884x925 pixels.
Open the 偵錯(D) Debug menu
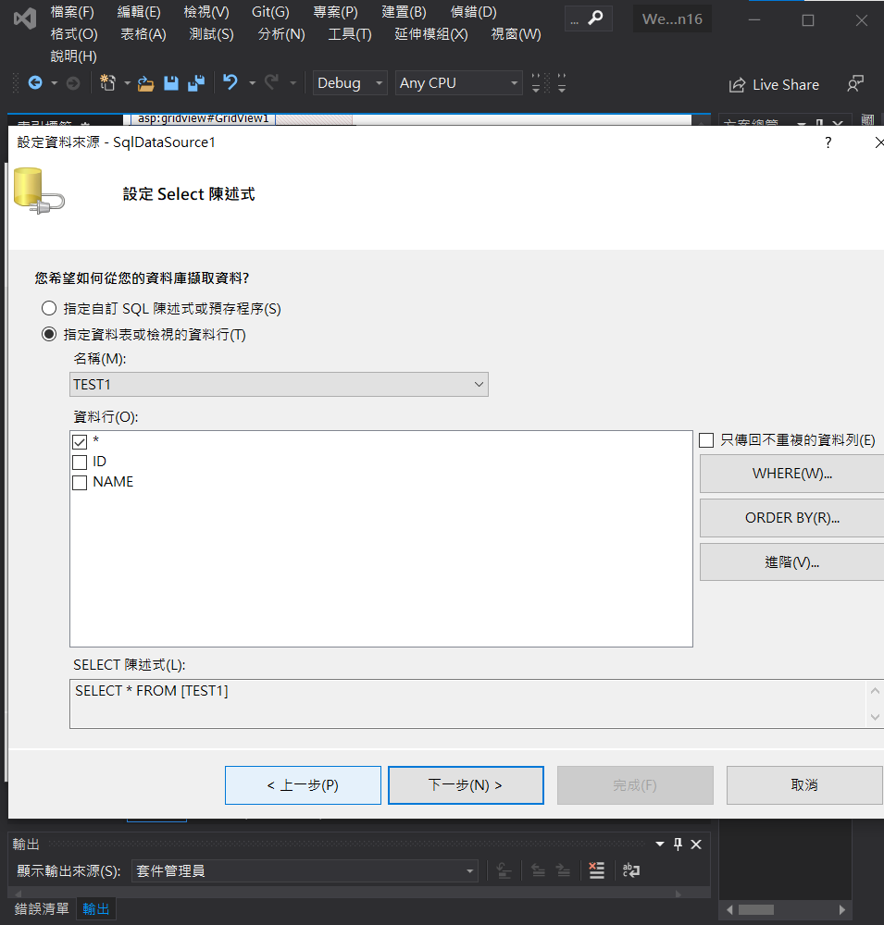474,12
